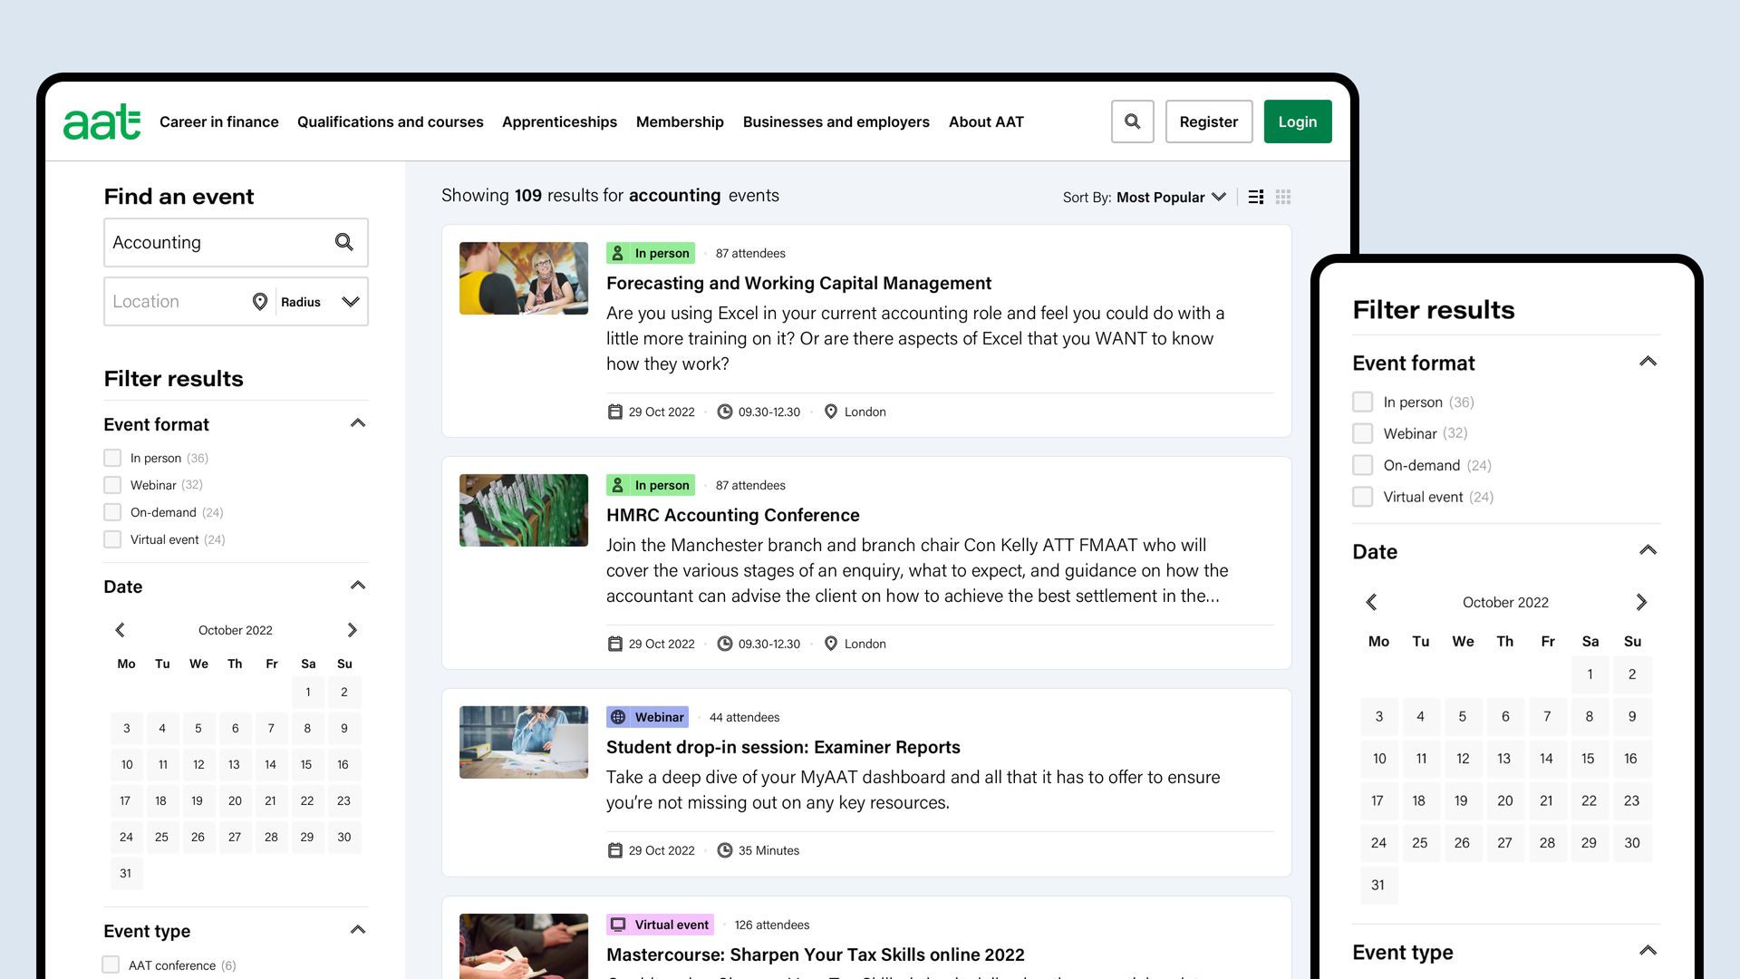Open Sort By Most Popular dropdown
This screenshot has width=1740, height=979.
(1145, 197)
